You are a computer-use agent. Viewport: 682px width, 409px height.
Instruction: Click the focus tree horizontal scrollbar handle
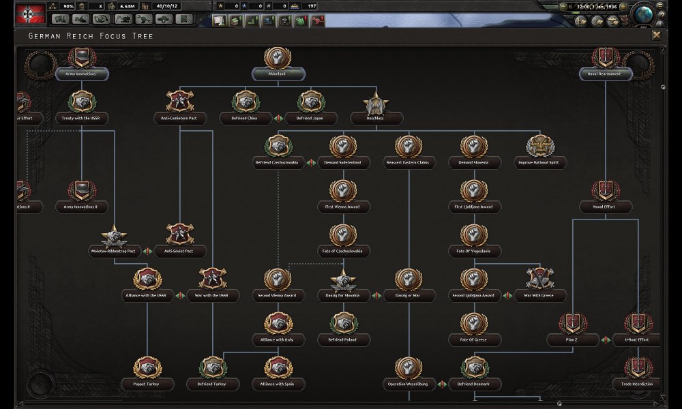point(559,404)
